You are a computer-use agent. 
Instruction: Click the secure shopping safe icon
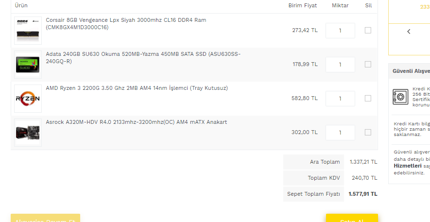click(400, 97)
